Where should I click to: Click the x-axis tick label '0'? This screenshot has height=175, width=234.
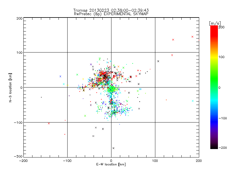pos(111,161)
